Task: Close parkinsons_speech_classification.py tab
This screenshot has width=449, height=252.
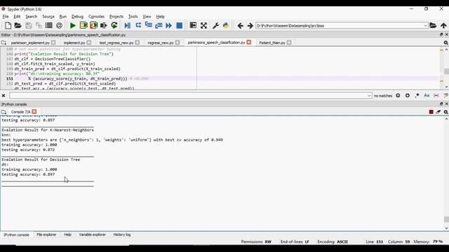Action: point(249,42)
